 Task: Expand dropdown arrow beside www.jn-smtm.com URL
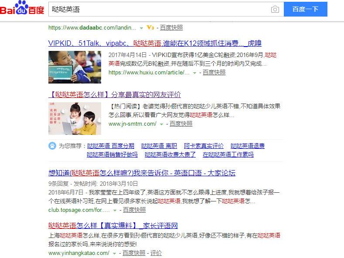161,124
